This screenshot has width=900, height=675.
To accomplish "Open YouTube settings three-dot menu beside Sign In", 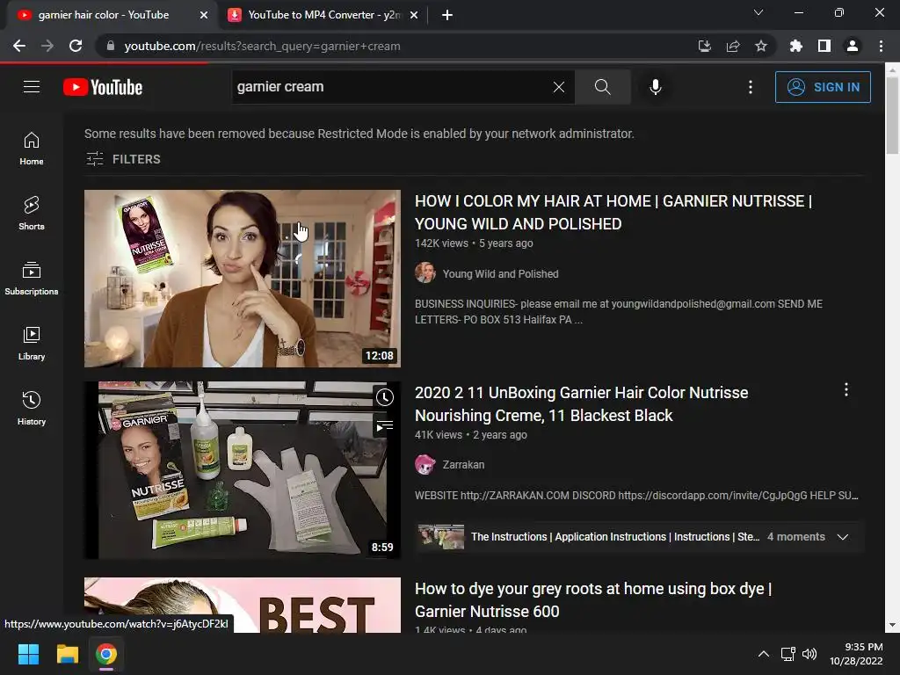I will pyautogui.click(x=751, y=87).
